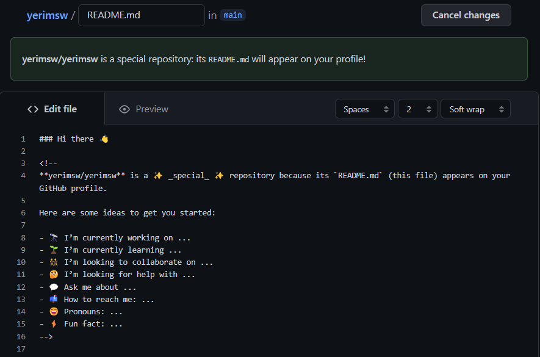Select the main branch label
The height and width of the screenshot is (357, 540).
(x=232, y=15)
